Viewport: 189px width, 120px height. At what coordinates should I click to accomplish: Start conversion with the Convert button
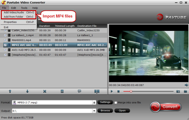(166, 107)
